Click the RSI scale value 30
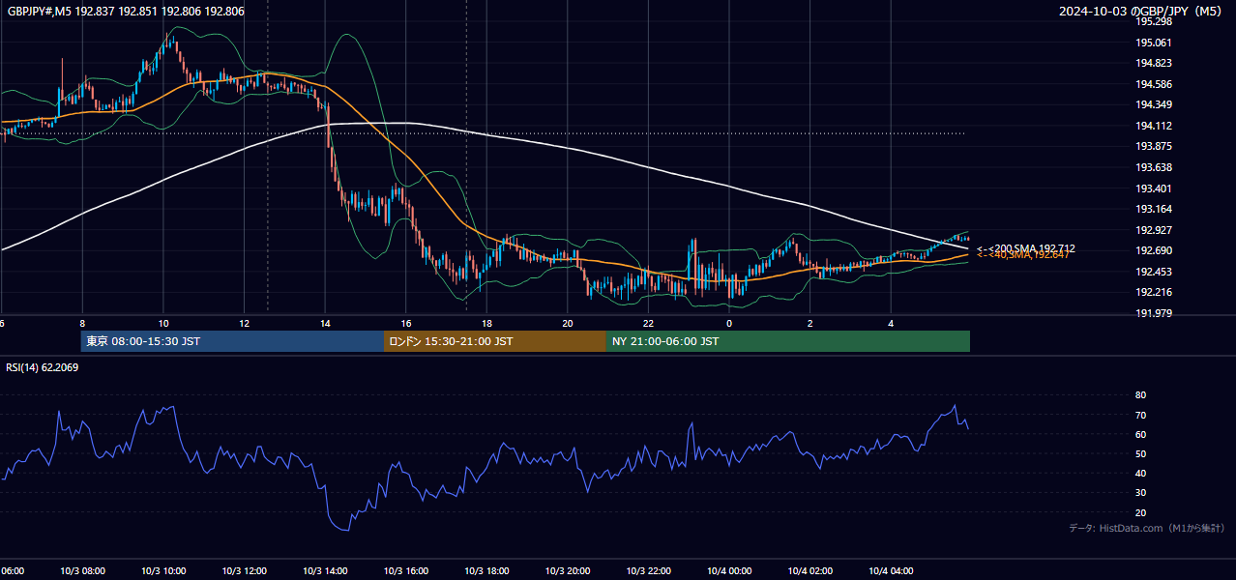This screenshot has width=1236, height=580. pyautogui.click(x=1140, y=493)
